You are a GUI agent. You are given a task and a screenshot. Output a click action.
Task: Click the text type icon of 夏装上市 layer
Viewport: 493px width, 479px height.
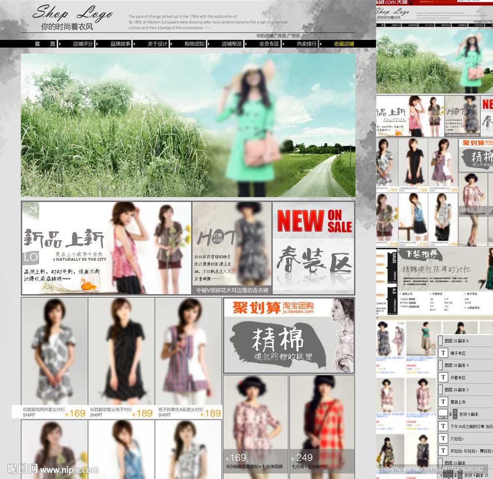[443, 402]
